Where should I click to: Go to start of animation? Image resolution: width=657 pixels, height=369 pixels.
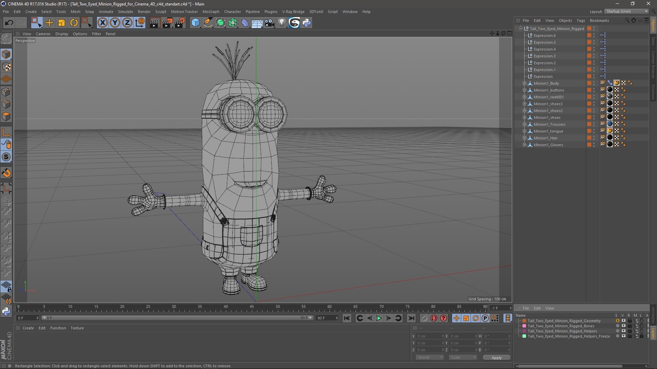(347, 318)
